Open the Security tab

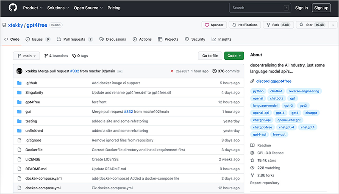[x=195, y=39]
